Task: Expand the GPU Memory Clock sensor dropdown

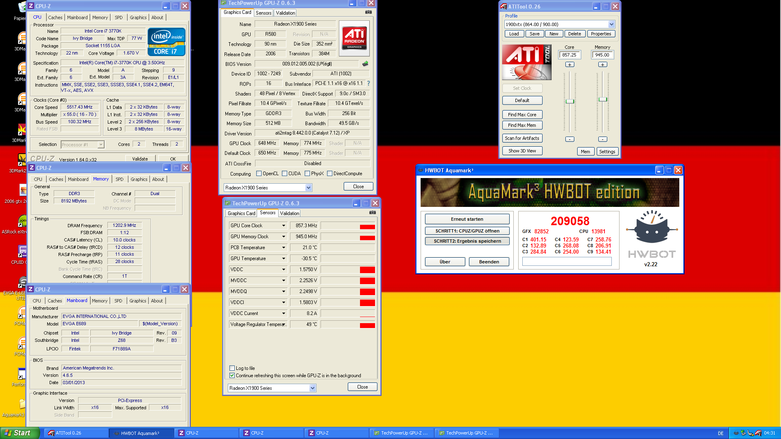Action: pyautogui.click(x=284, y=237)
